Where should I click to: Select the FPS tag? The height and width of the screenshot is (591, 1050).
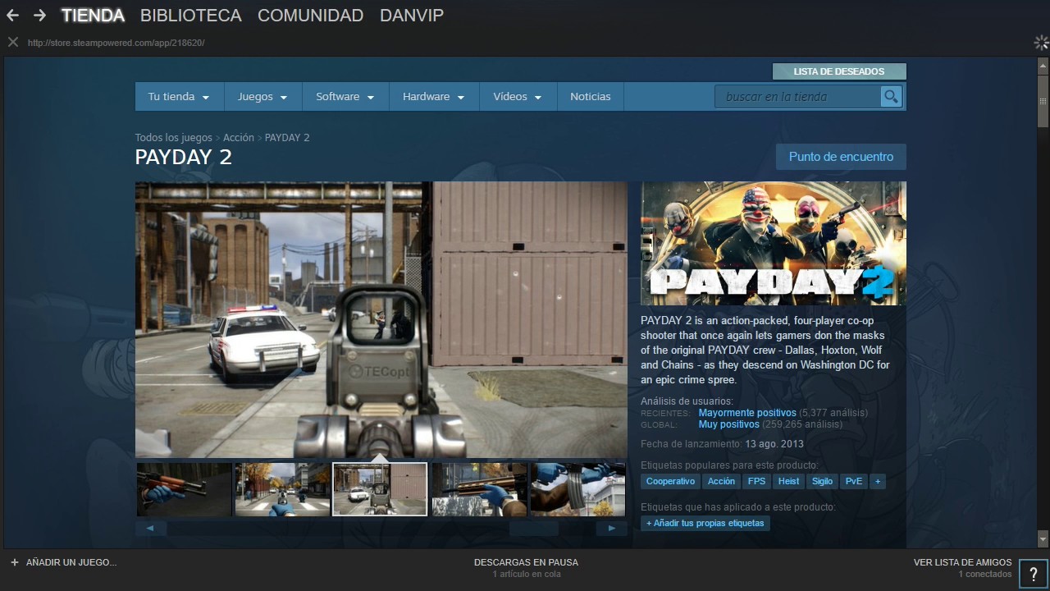tap(756, 482)
